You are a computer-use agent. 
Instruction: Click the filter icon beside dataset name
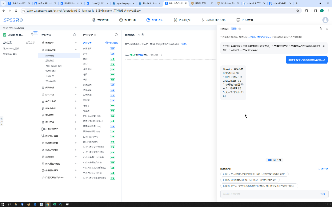point(32,35)
